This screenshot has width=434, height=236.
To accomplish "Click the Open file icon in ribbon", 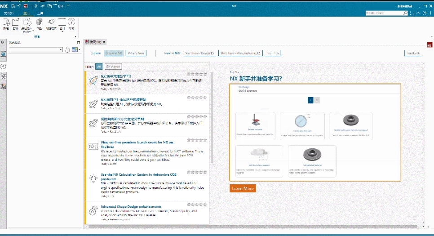I will (x=15, y=22).
